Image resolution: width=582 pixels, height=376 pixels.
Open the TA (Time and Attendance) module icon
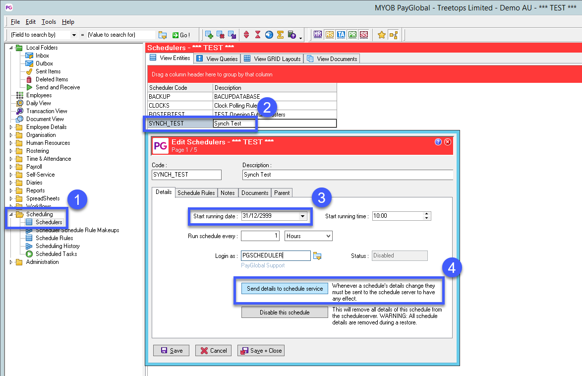(341, 34)
